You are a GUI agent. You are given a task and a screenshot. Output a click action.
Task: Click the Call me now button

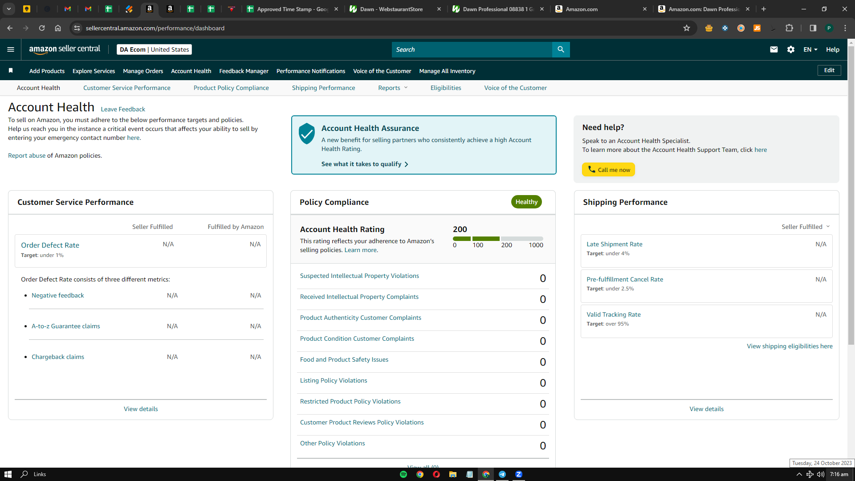pyautogui.click(x=608, y=170)
